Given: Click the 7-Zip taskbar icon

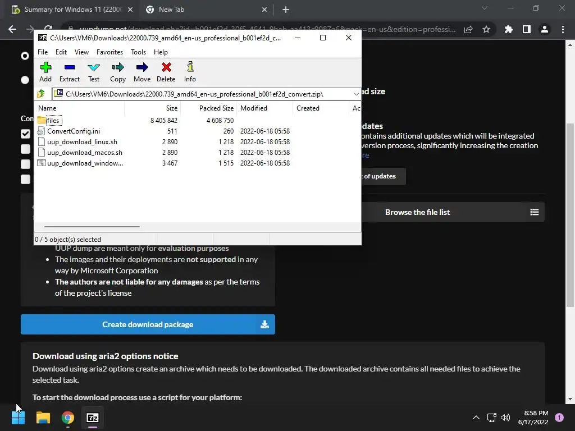Looking at the screenshot, I should [x=93, y=418].
